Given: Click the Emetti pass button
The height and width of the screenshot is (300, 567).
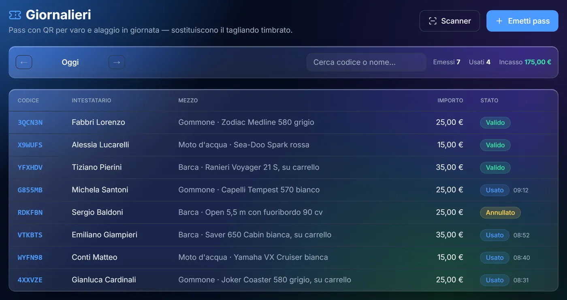Looking at the screenshot, I should tap(522, 21).
